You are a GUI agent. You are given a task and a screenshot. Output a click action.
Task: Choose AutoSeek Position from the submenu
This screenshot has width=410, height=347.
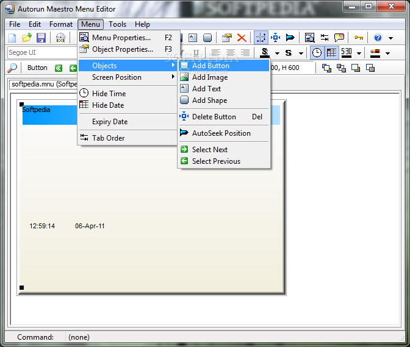[224, 133]
